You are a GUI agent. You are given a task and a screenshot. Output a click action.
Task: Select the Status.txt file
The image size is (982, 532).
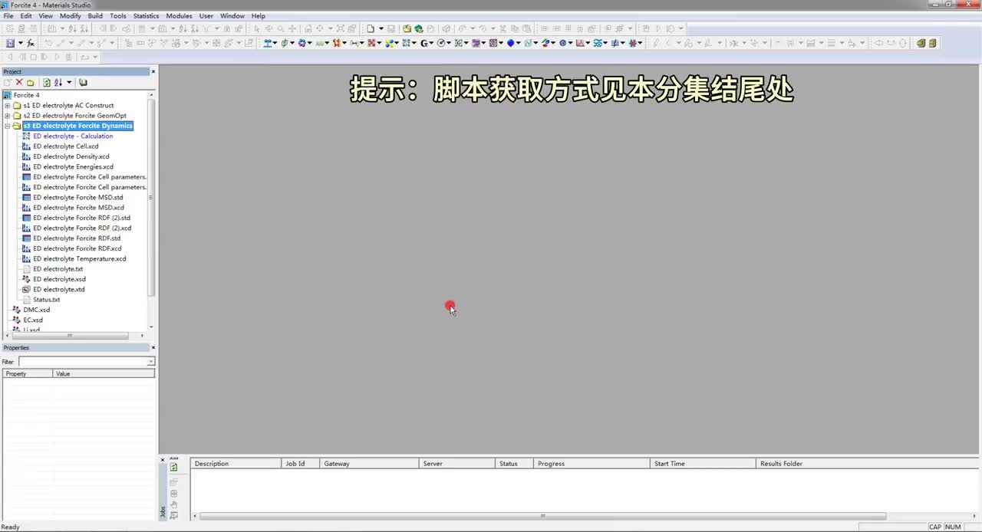point(46,300)
